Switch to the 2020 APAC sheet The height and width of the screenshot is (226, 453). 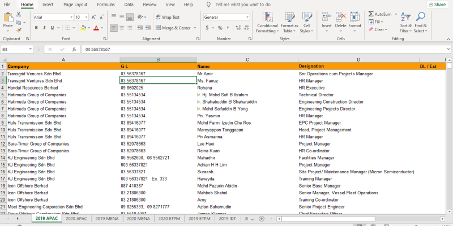tap(77, 219)
